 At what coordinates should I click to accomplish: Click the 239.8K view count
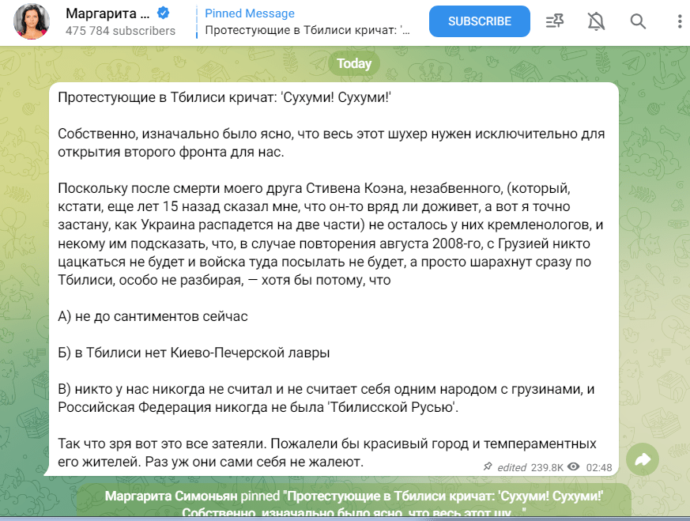pos(547,467)
